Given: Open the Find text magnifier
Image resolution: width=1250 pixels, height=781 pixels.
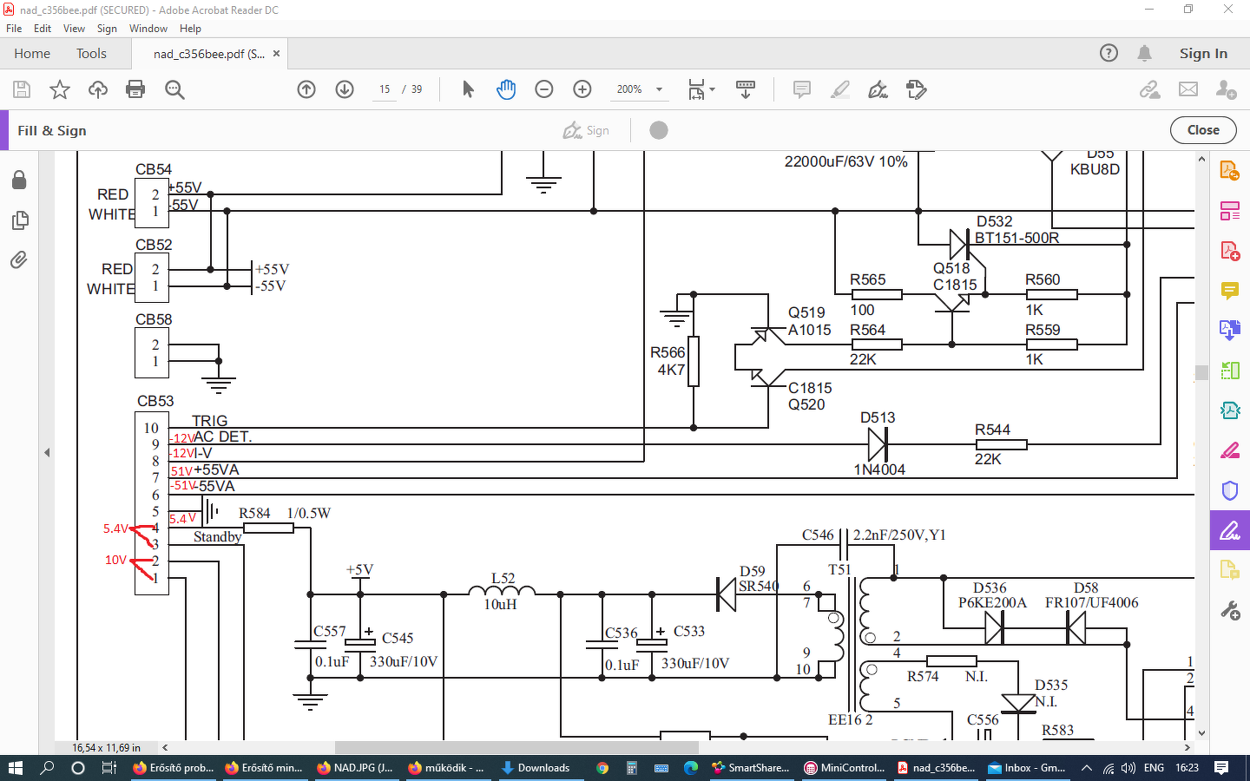Looking at the screenshot, I should [174, 89].
